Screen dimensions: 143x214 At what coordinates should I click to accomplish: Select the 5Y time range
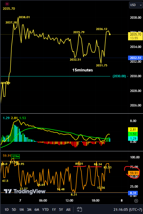(x=61, y=210)
